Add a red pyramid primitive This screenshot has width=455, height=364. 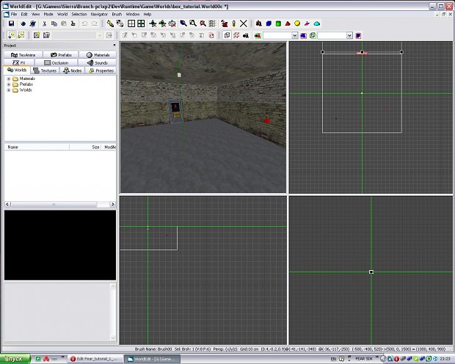[x=288, y=23]
